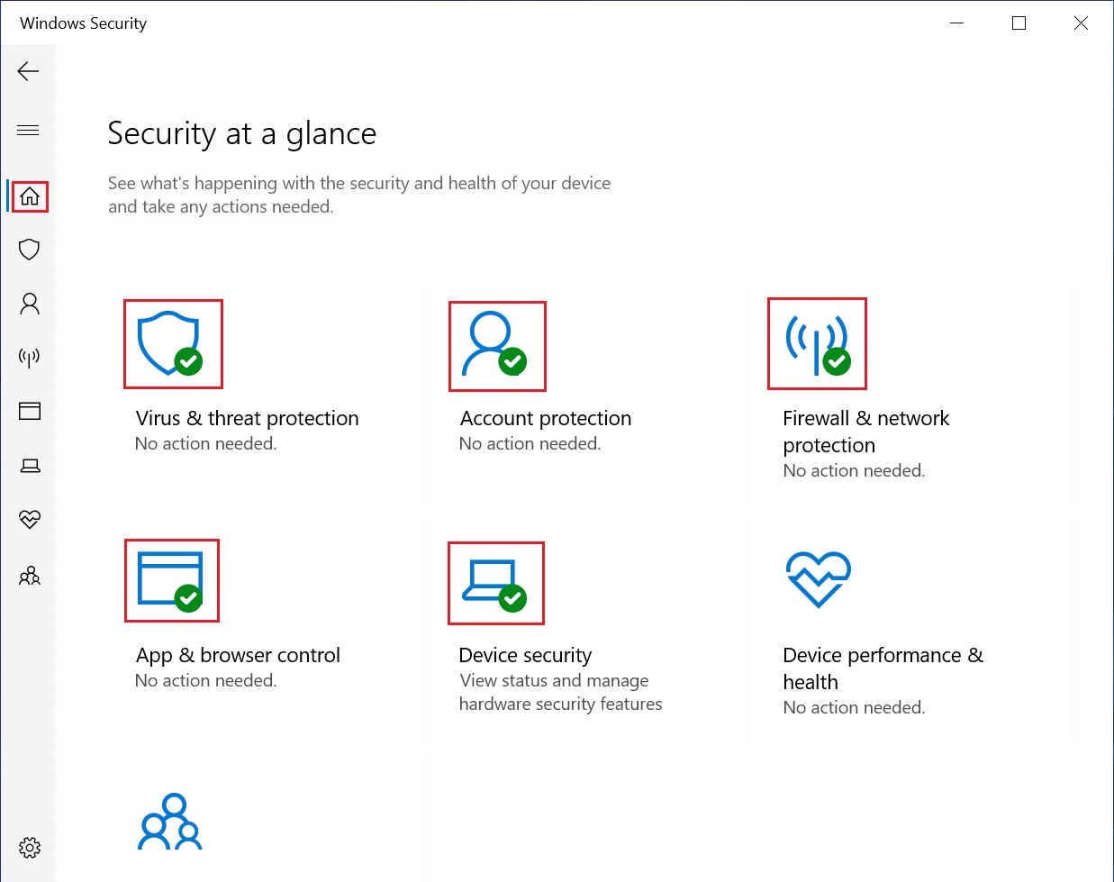This screenshot has width=1114, height=882.
Task: Open Virus & threat protection shield in sidebar
Action: point(30,250)
